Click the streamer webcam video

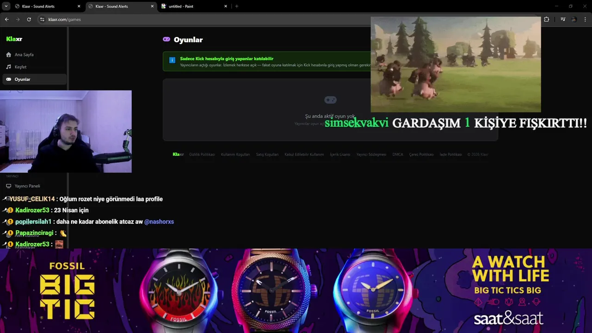pyautogui.click(x=66, y=131)
